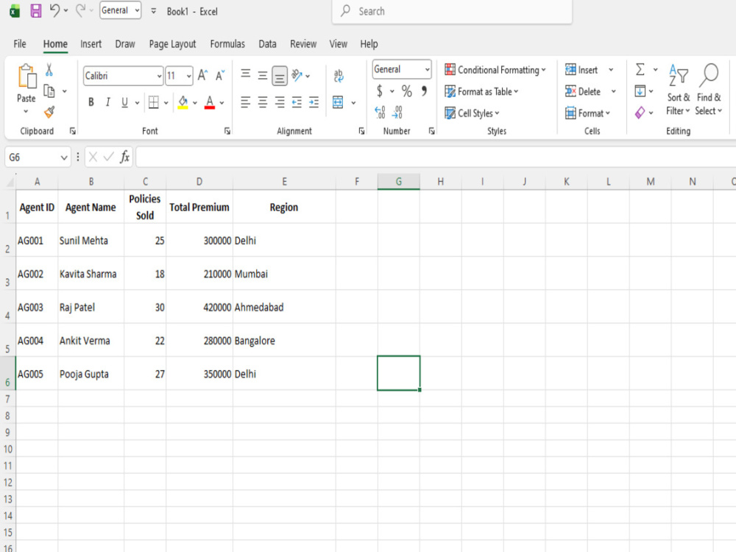Click the Select All corner triangle

8,182
